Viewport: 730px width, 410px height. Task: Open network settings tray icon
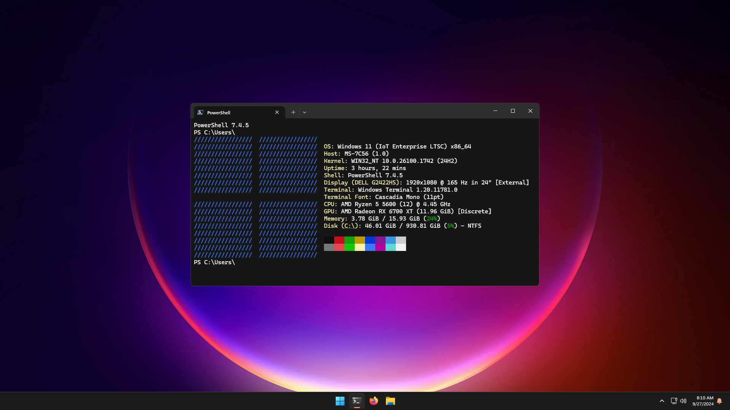click(674, 401)
